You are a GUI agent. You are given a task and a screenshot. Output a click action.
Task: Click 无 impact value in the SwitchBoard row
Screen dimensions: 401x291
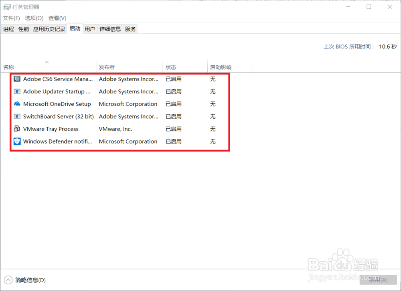click(x=213, y=116)
